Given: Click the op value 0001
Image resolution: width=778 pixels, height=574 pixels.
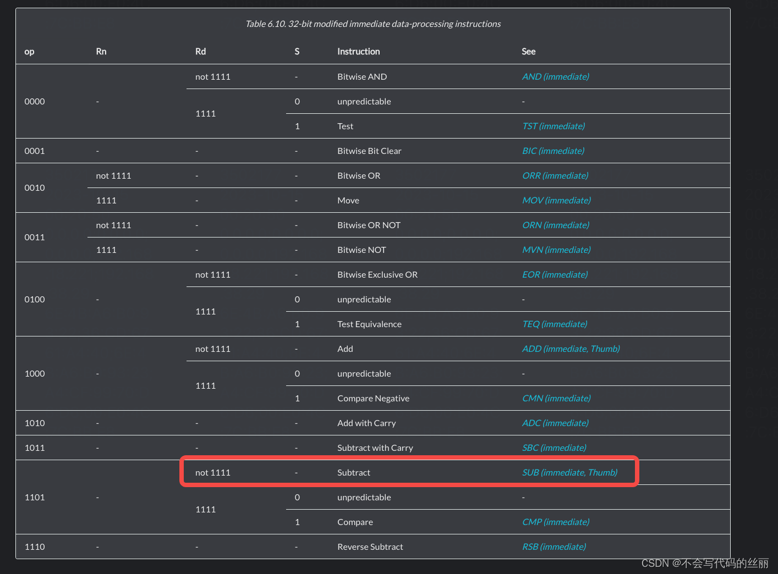Looking at the screenshot, I should coord(35,151).
